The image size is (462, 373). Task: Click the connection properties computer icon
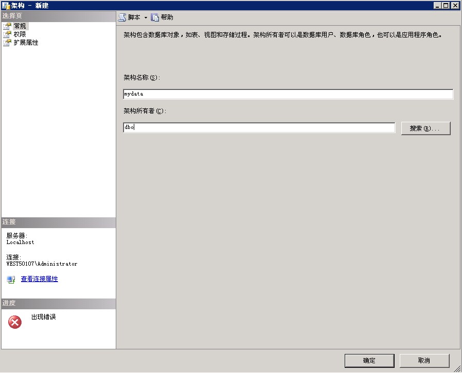(11, 279)
